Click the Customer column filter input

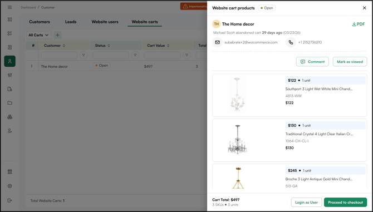click(59, 55)
